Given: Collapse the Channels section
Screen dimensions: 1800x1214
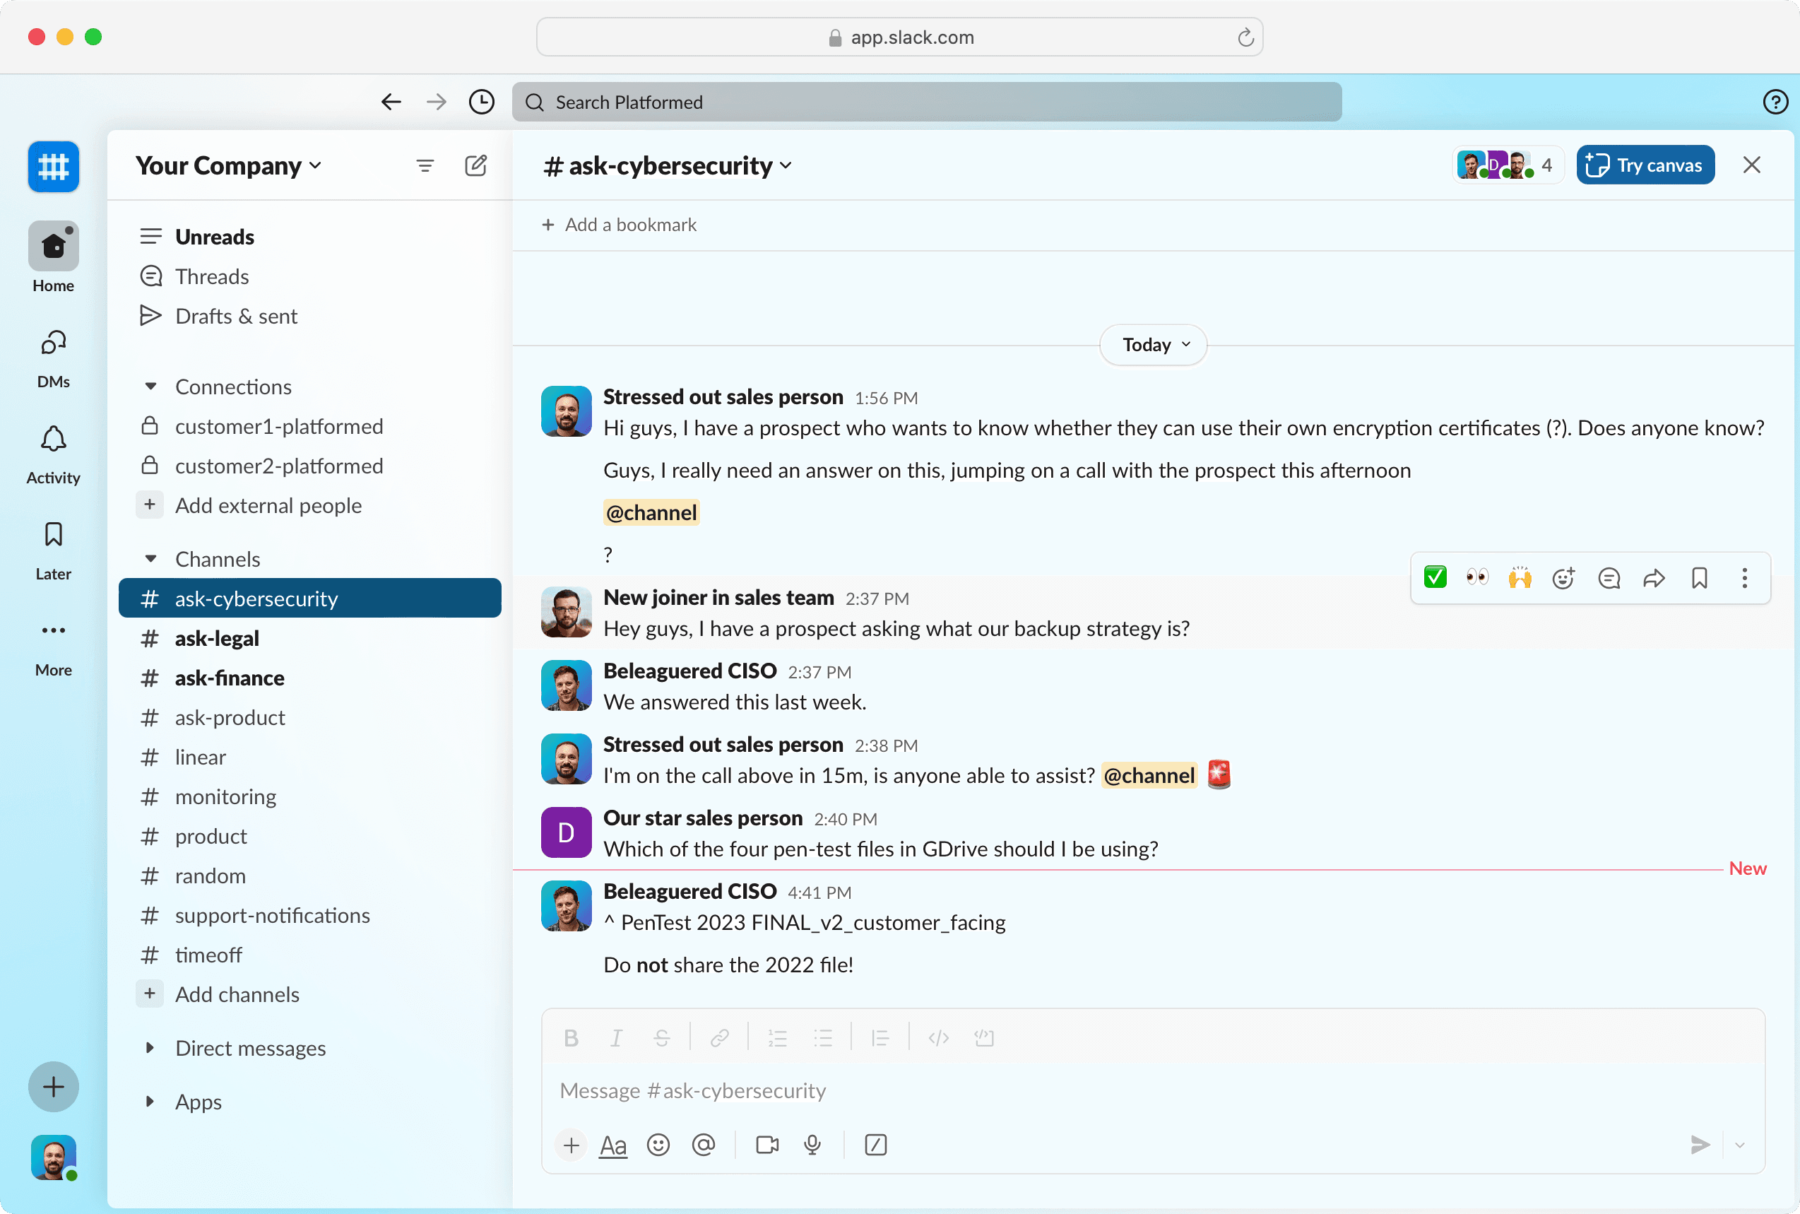Looking at the screenshot, I should 151,559.
